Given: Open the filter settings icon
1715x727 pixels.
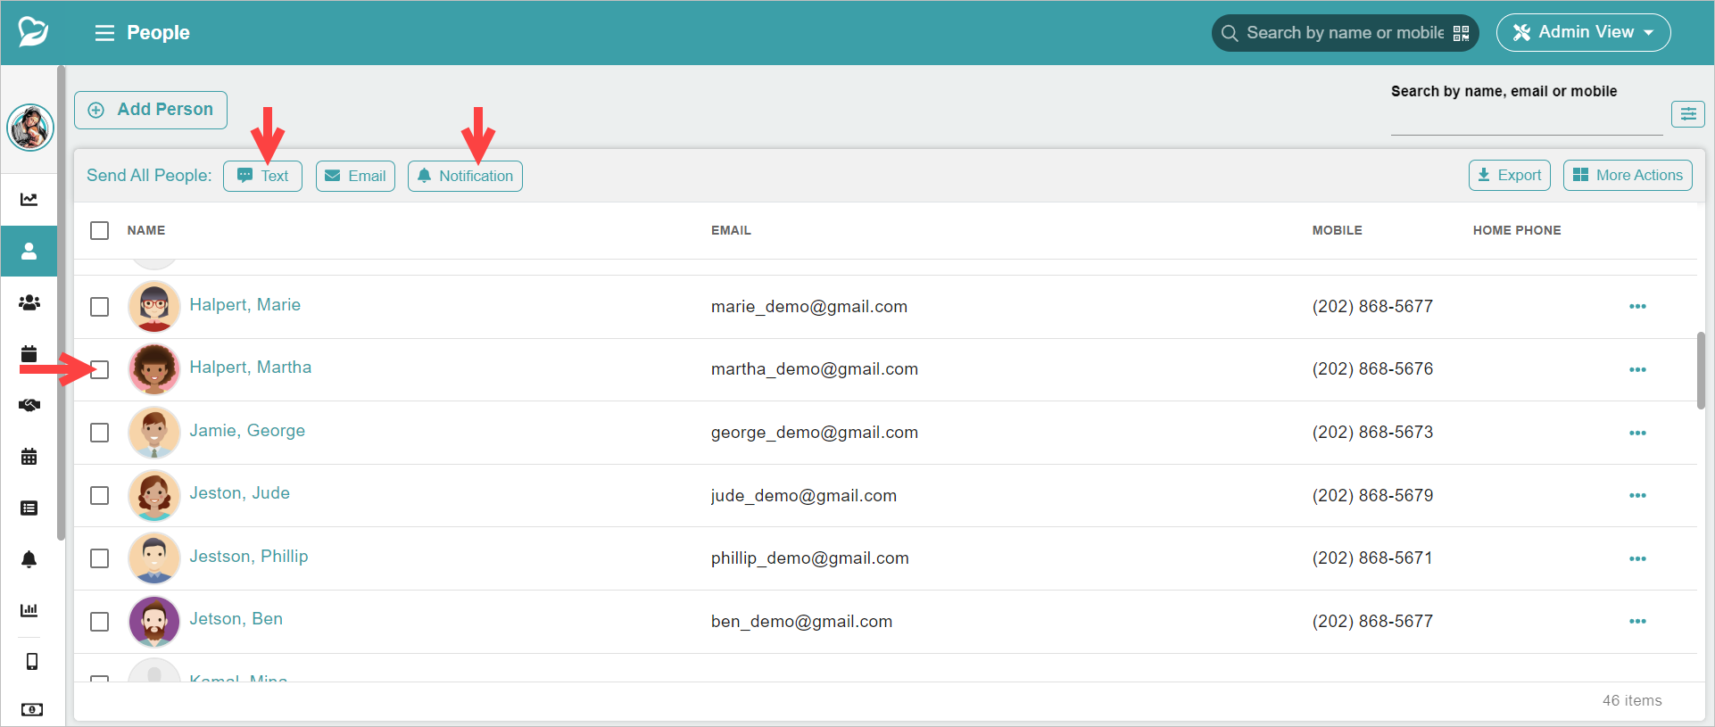Looking at the screenshot, I should [1688, 114].
